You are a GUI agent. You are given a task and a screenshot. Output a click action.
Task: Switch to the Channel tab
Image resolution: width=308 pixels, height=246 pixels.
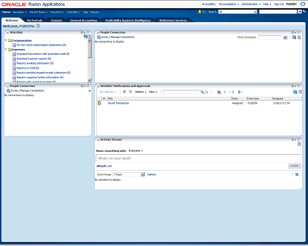(56, 20)
